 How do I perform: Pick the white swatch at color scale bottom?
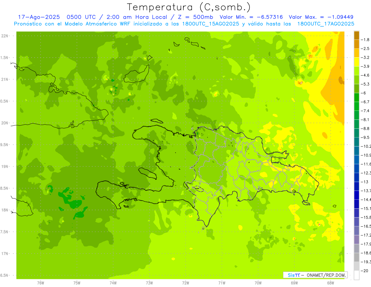coord(356,275)
